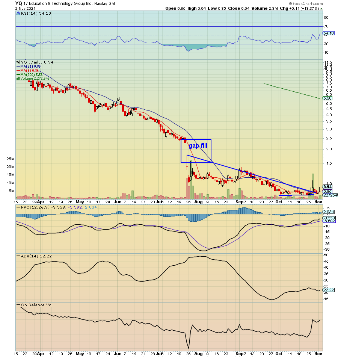
Task: Click the 22.22 ADX value tag
Action: (329, 290)
